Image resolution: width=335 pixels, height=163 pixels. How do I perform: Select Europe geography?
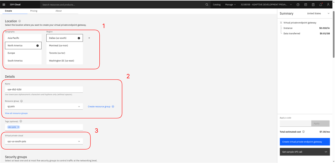click(x=23, y=53)
